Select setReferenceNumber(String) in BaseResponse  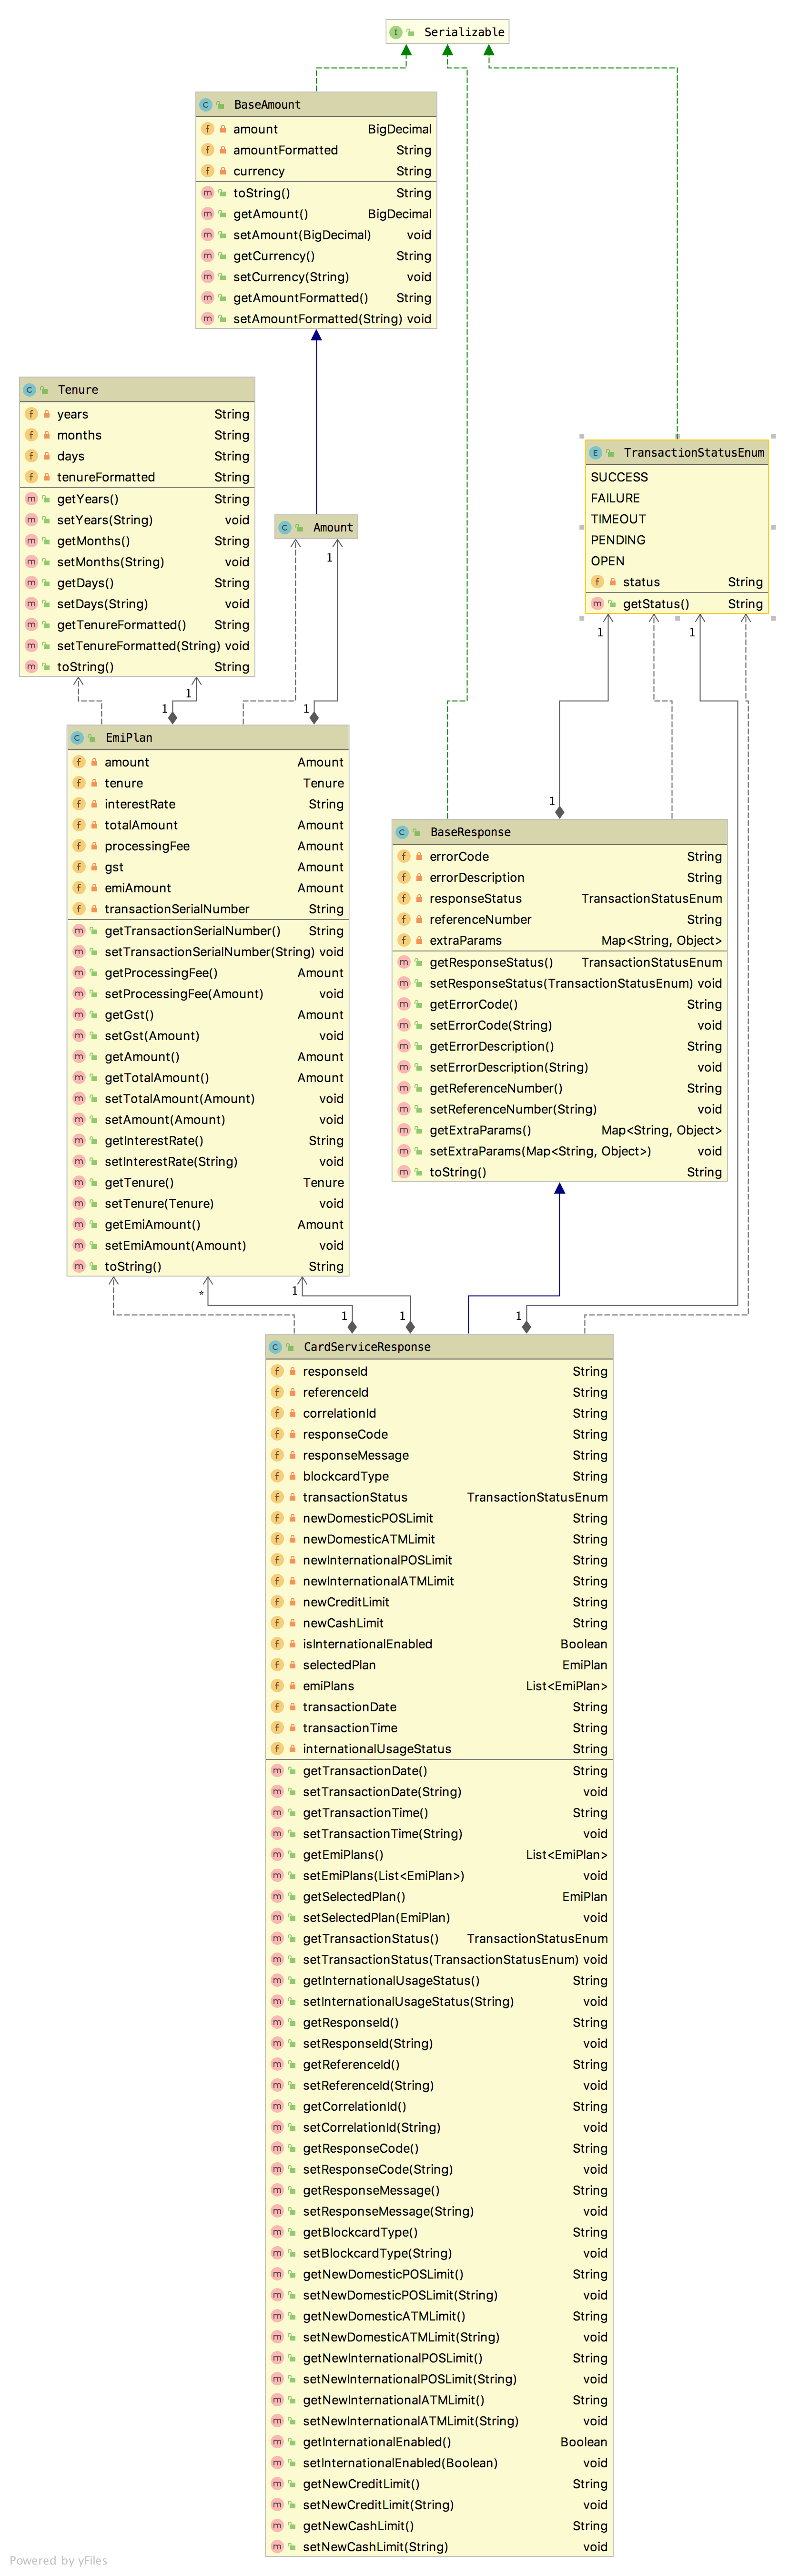pos(560,1109)
